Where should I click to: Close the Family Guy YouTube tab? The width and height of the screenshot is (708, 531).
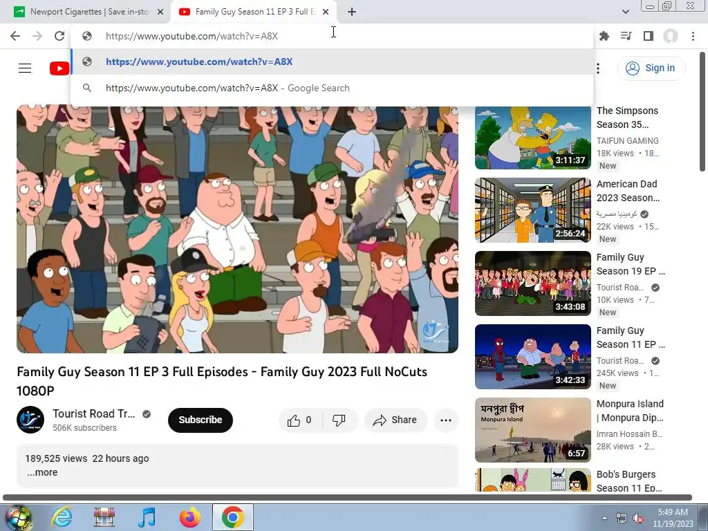point(326,12)
